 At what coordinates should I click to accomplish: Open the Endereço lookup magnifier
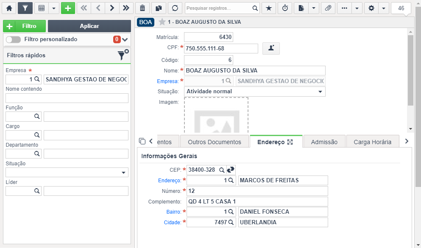click(x=231, y=180)
